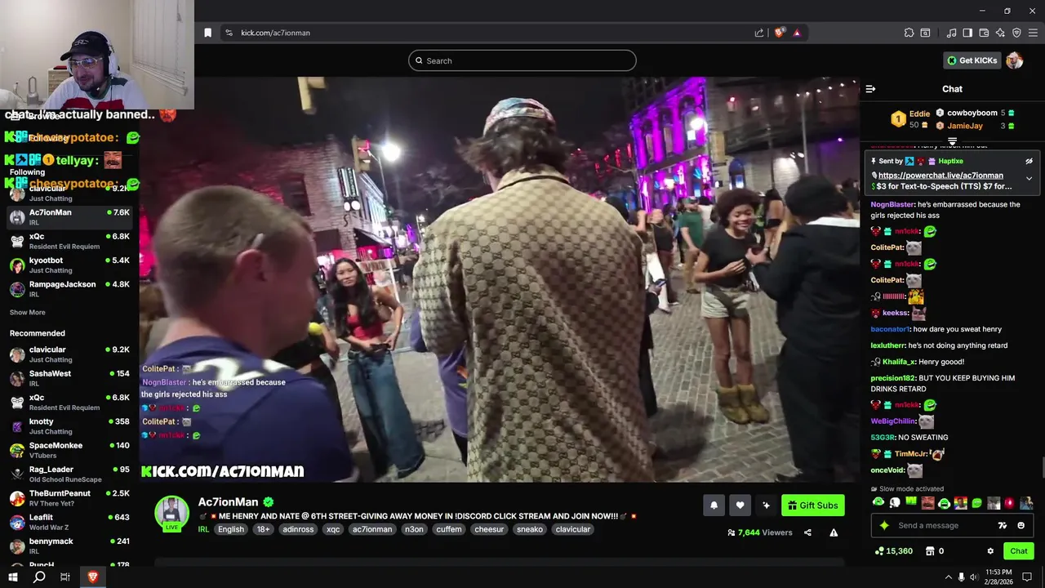
Task: Open the 7TV emote picker in chat
Action: [x=1003, y=525]
